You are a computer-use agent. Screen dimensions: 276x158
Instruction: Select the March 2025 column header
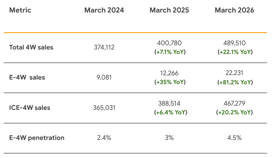coord(169,10)
